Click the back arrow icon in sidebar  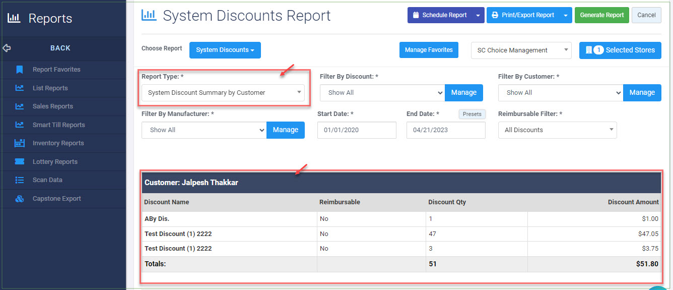tap(7, 48)
